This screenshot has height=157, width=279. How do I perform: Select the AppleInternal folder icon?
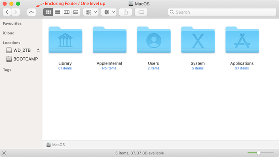coord(110,40)
